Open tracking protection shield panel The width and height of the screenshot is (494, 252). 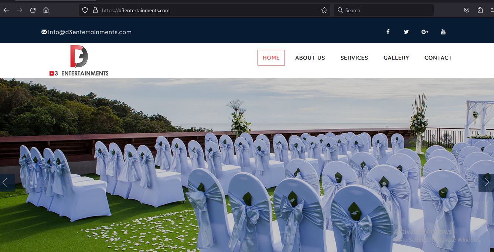click(x=85, y=10)
